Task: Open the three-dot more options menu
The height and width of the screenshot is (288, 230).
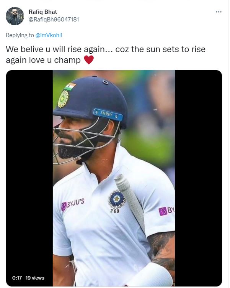Action: pyautogui.click(x=219, y=12)
